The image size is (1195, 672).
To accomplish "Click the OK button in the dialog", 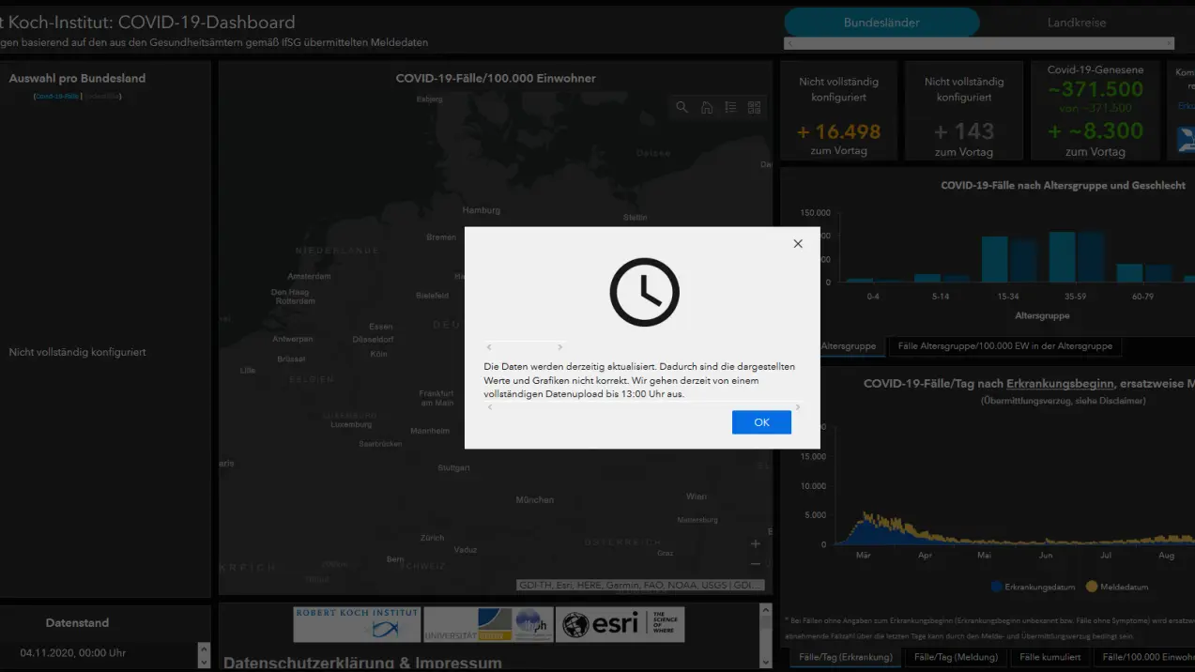I will point(761,422).
